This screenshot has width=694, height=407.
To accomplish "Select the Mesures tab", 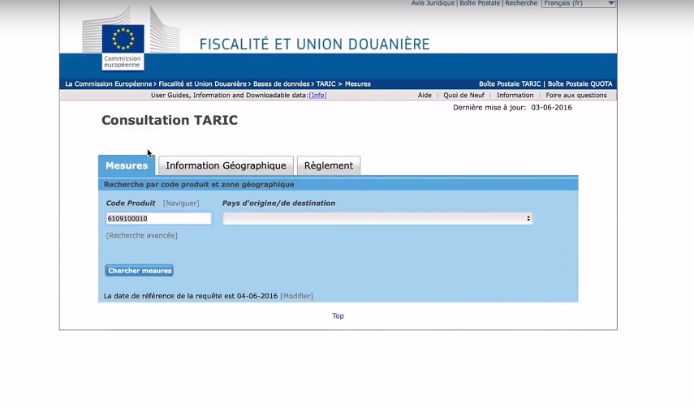I will pos(127,165).
